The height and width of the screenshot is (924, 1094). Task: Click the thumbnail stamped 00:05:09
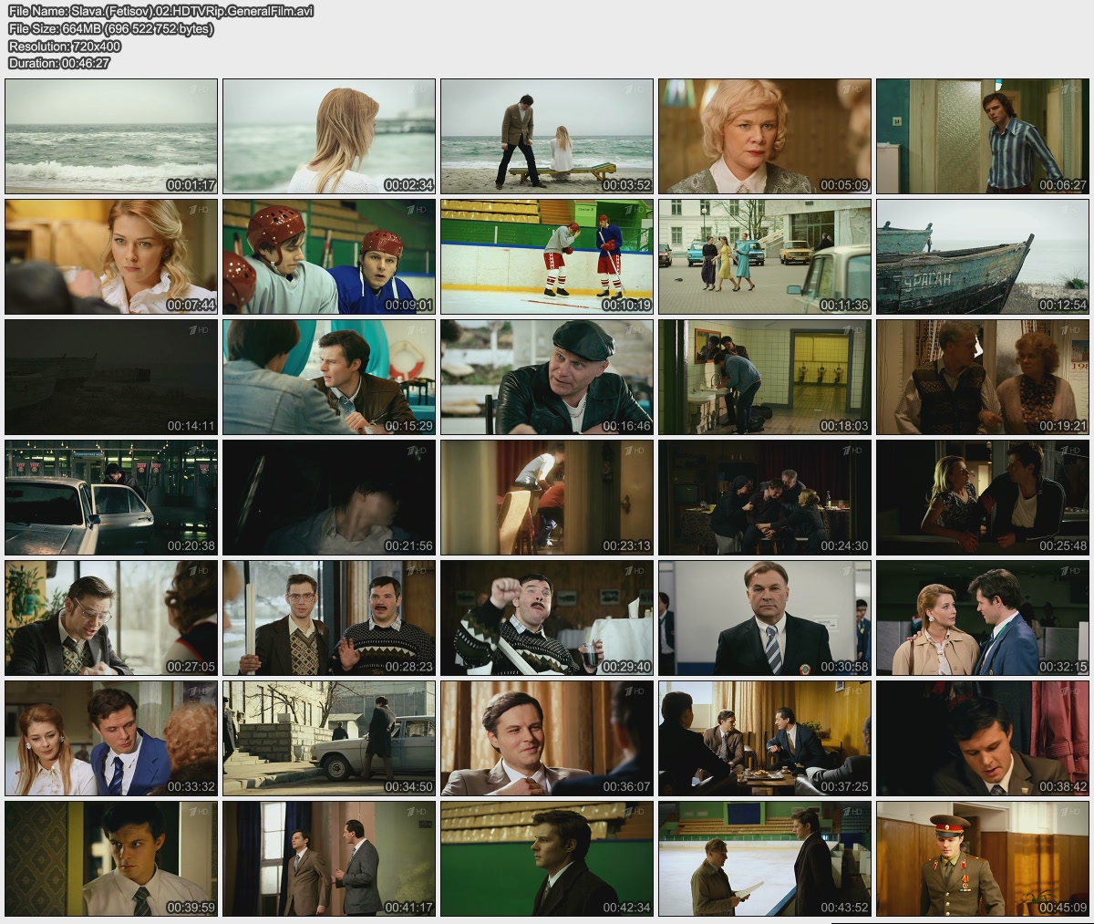pos(765,136)
